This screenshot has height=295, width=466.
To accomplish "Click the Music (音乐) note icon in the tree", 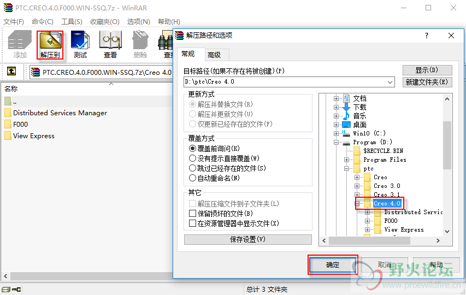I will (346, 116).
